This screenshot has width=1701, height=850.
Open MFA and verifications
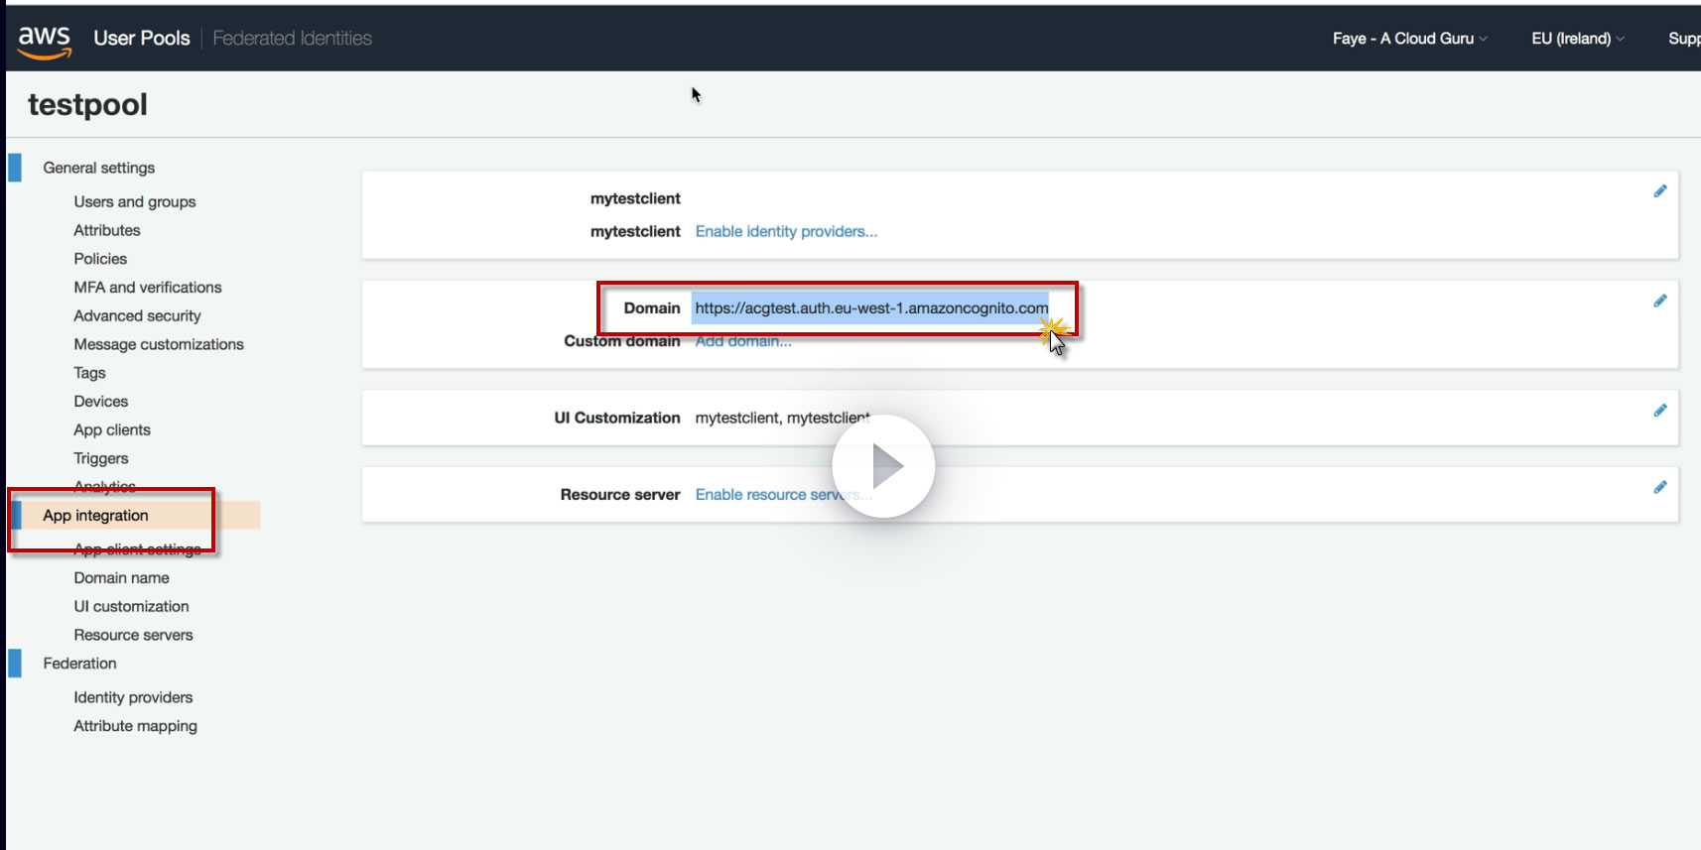pyautogui.click(x=148, y=288)
